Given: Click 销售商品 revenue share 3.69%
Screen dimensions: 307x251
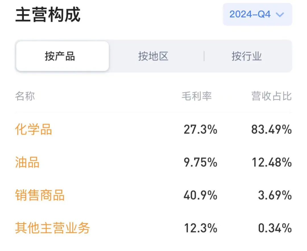Looking at the screenshot, I should coord(275,195).
